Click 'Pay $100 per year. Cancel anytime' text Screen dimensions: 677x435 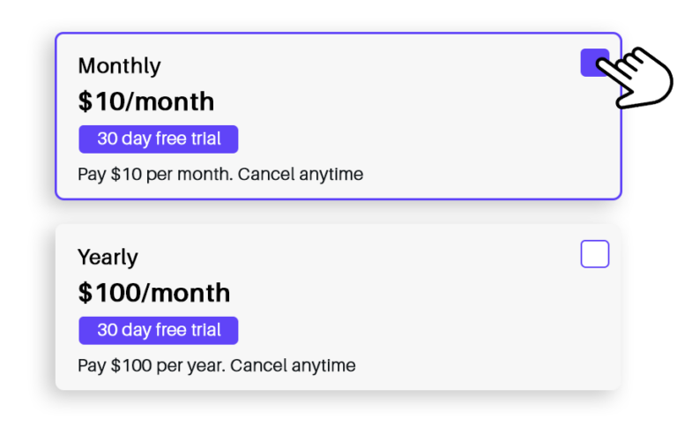(217, 366)
